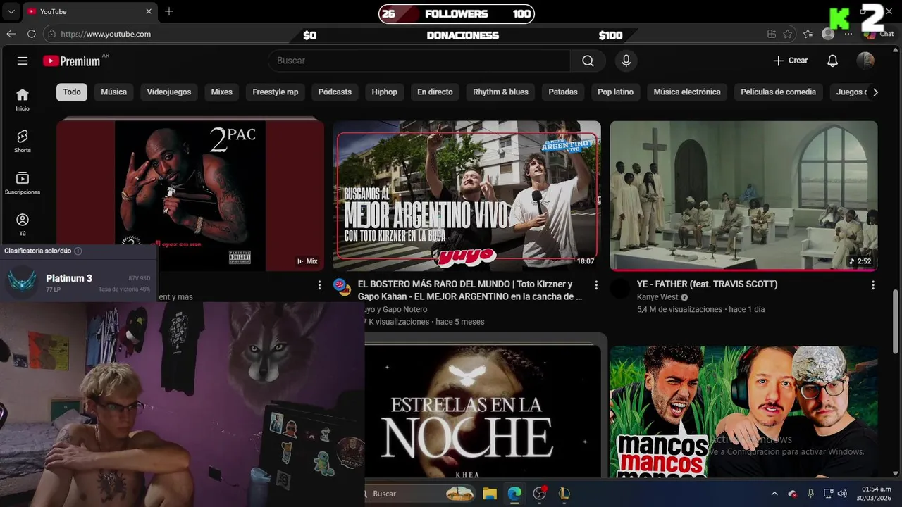Click the volume icon in system tray
This screenshot has height=507, width=902.
[x=842, y=494]
